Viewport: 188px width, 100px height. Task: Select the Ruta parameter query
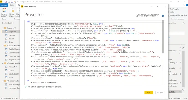coord(14,85)
